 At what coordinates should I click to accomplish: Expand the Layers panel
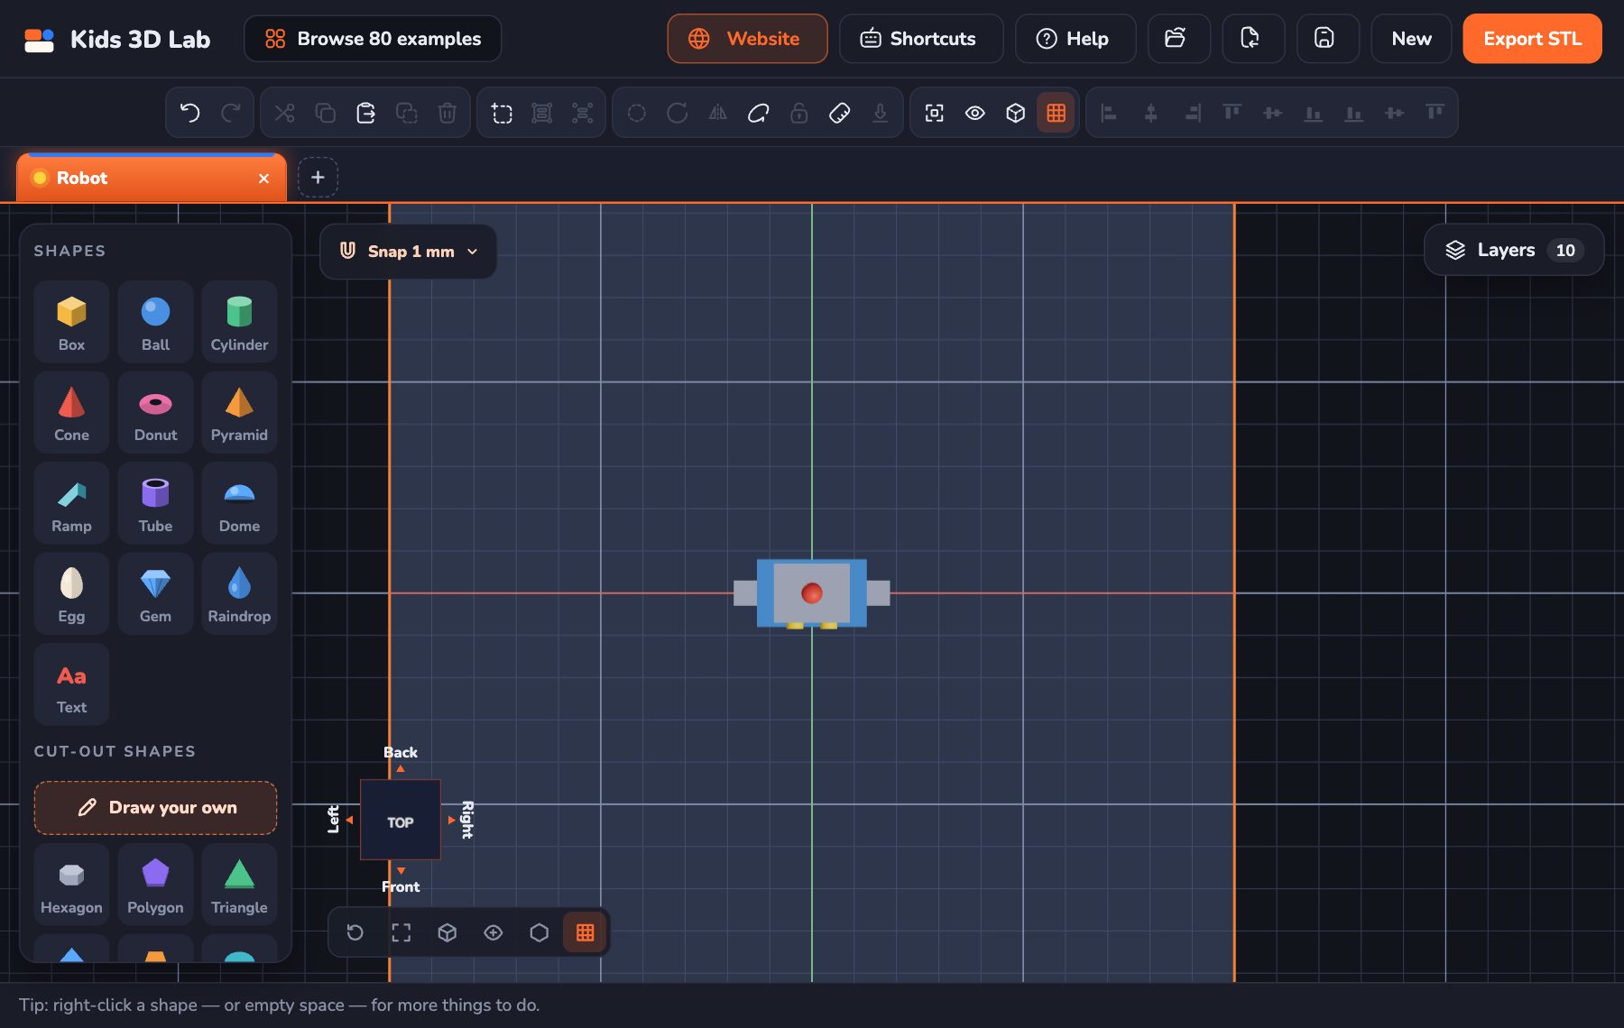1514,250
